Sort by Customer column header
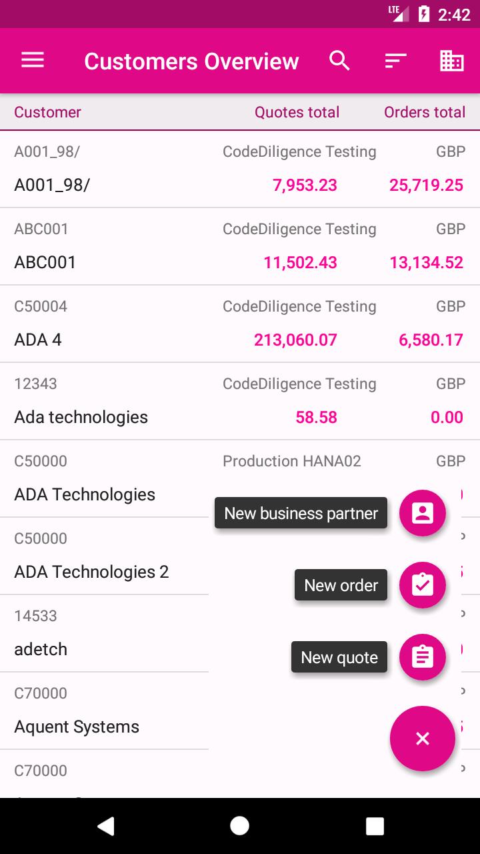The height and width of the screenshot is (854, 480). 47,112
